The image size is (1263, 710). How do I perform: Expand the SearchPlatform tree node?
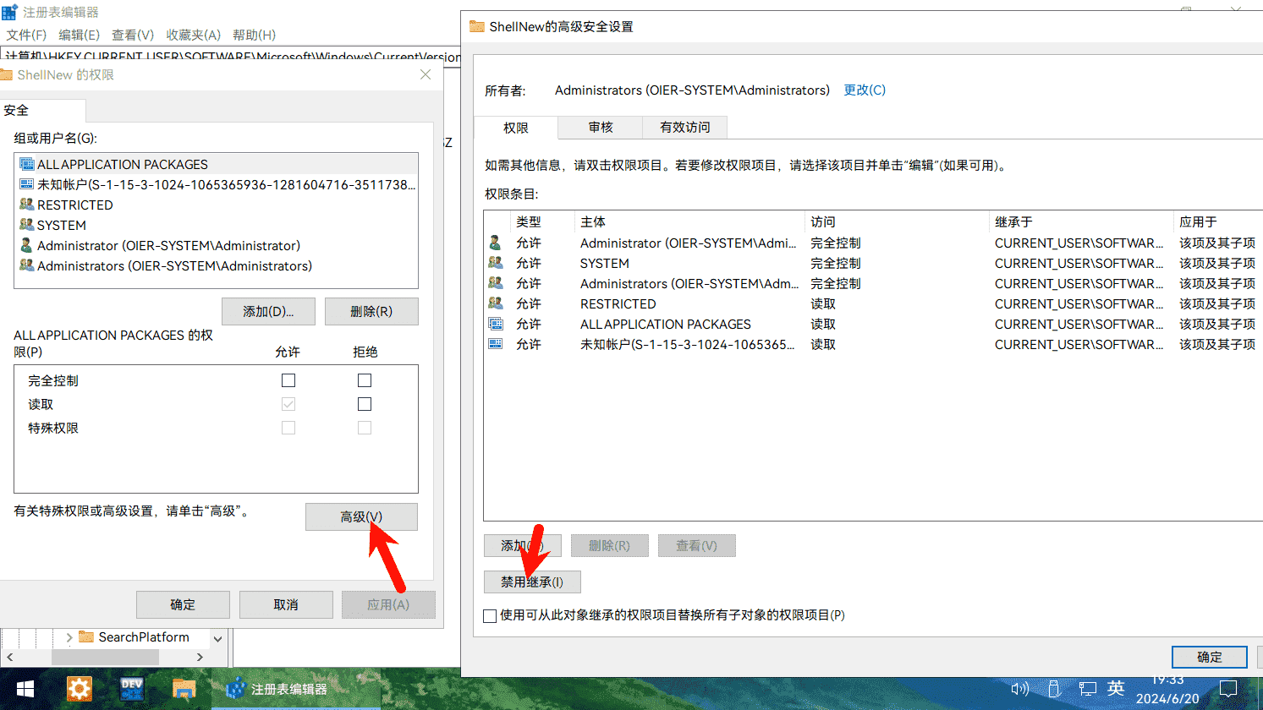tap(69, 637)
